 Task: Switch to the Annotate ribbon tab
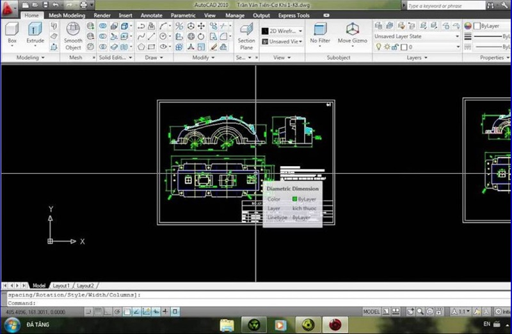tap(151, 15)
